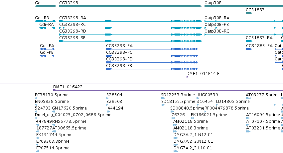The width and height of the screenshot is (283, 153).
Task: Select the 447849 EST label
Action: pos(44,121)
